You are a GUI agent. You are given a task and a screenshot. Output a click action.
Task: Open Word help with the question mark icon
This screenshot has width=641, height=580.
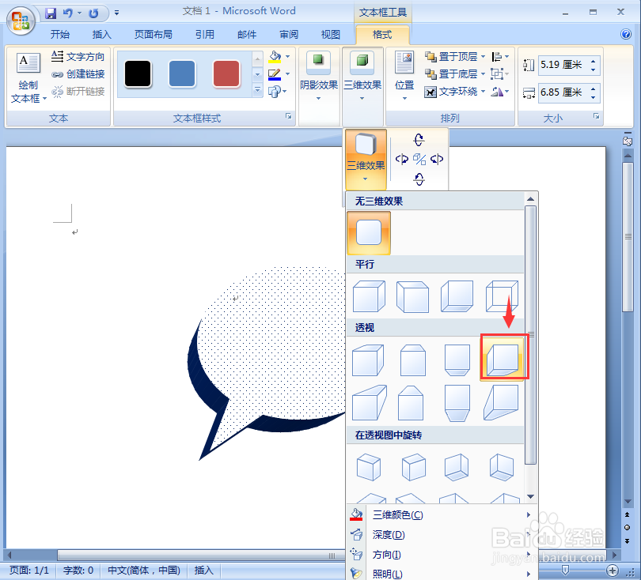pos(625,34)
